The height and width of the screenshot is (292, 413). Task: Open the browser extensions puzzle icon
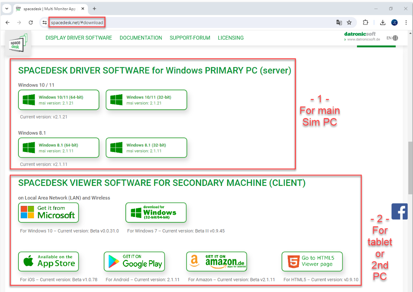(365, 23)
